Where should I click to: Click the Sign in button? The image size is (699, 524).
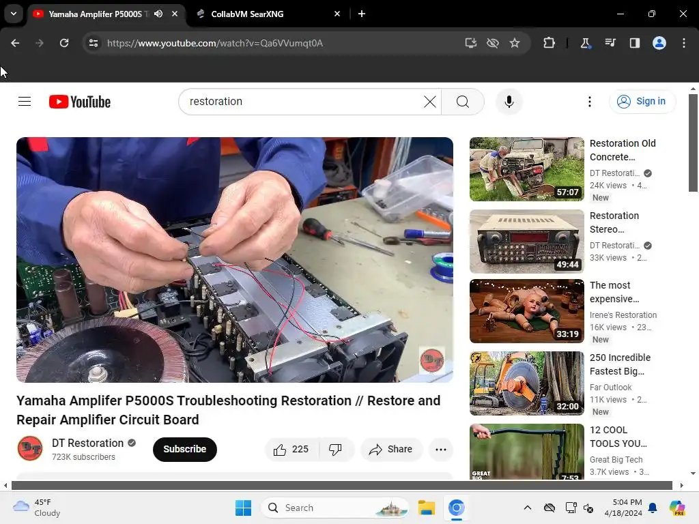coord(642,102)
